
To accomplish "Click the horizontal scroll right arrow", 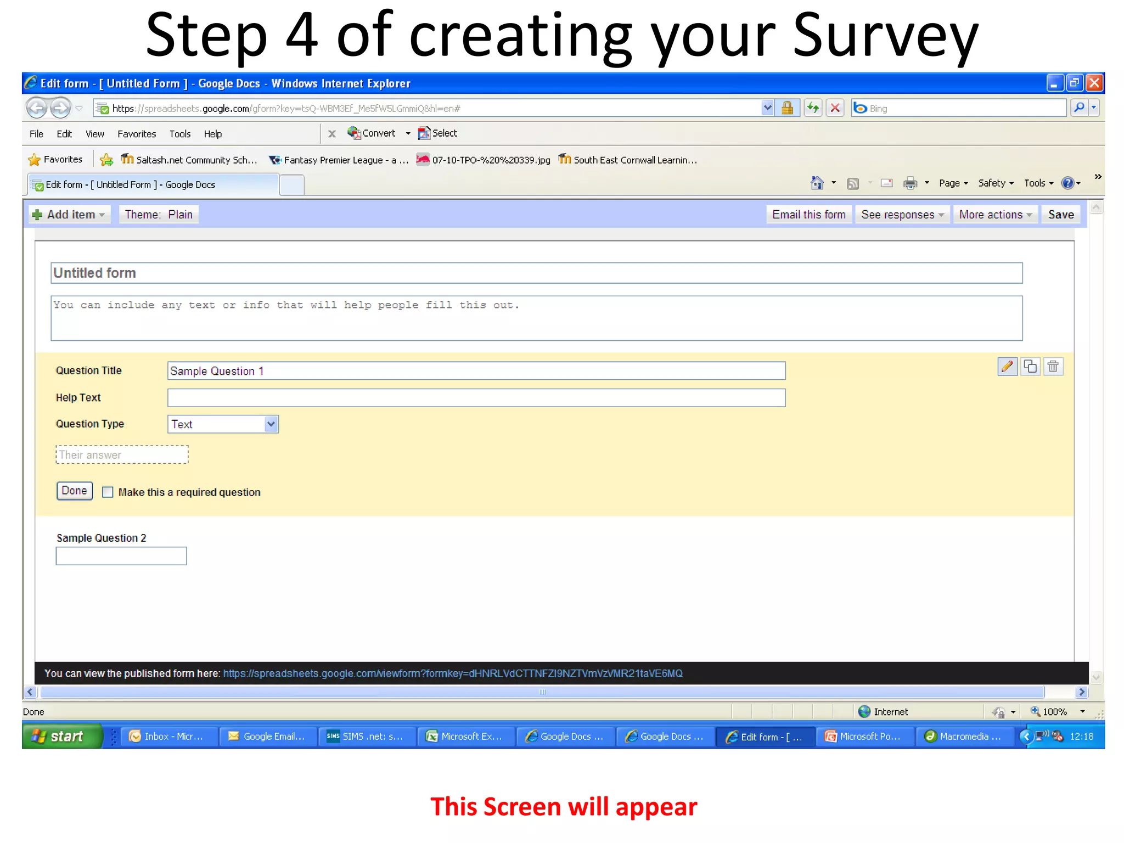I will 1082,692.
